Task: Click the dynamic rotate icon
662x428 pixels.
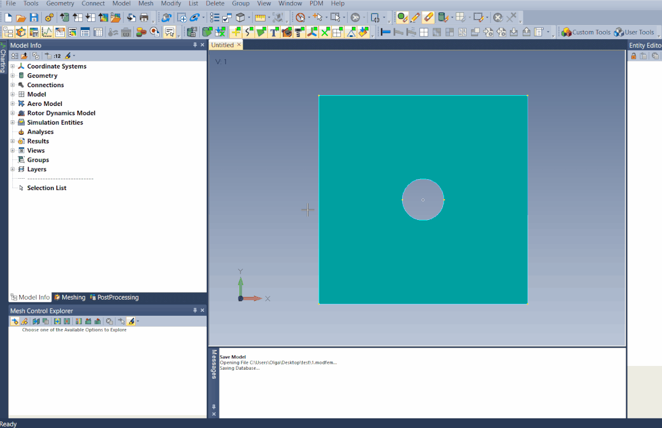Action: click(194, 18)
